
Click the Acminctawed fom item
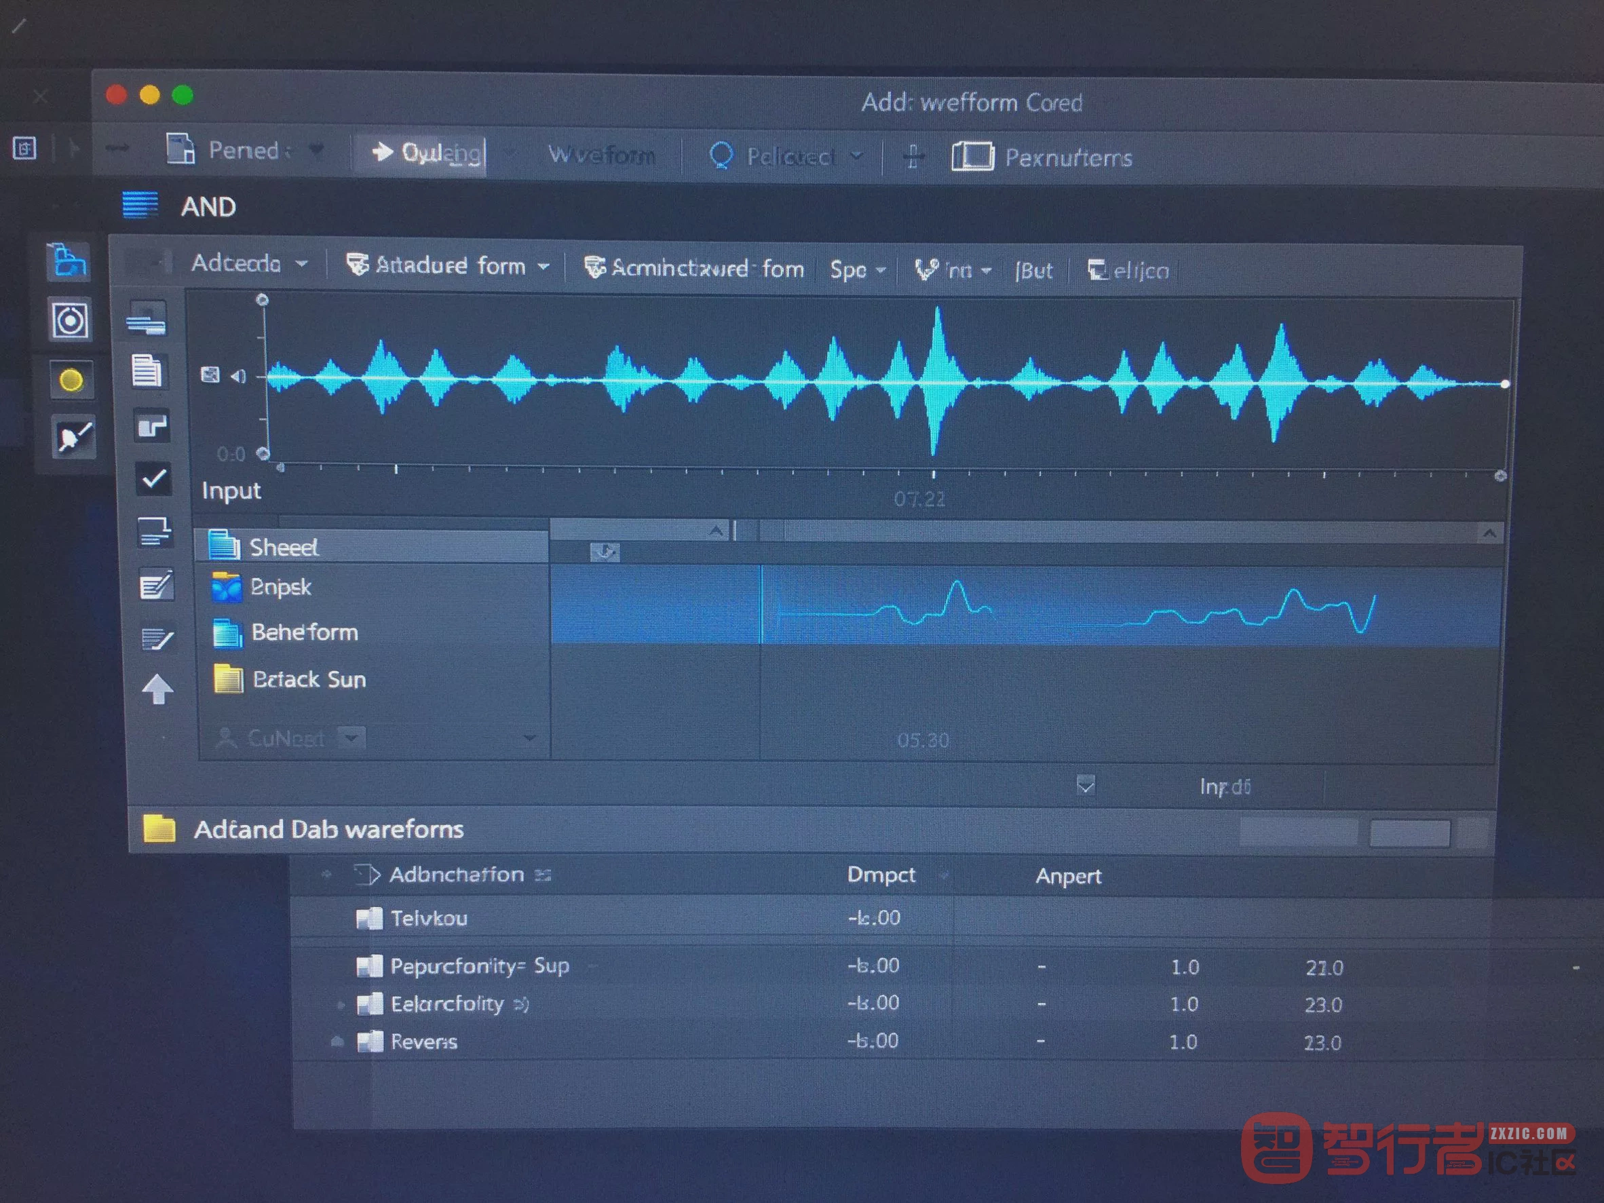point(694,268)
